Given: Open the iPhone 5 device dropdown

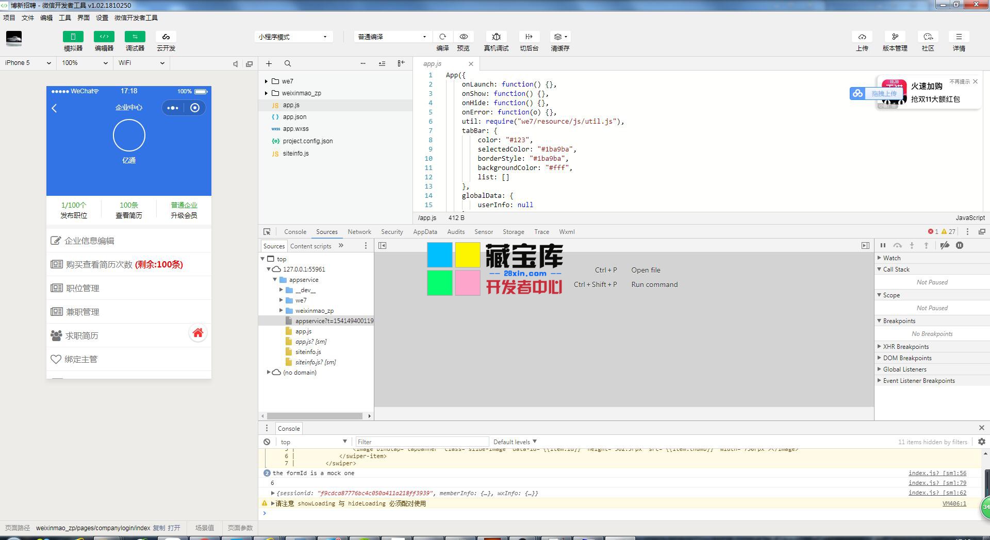Looking at the screenshot, I should (x=28, y=63).
